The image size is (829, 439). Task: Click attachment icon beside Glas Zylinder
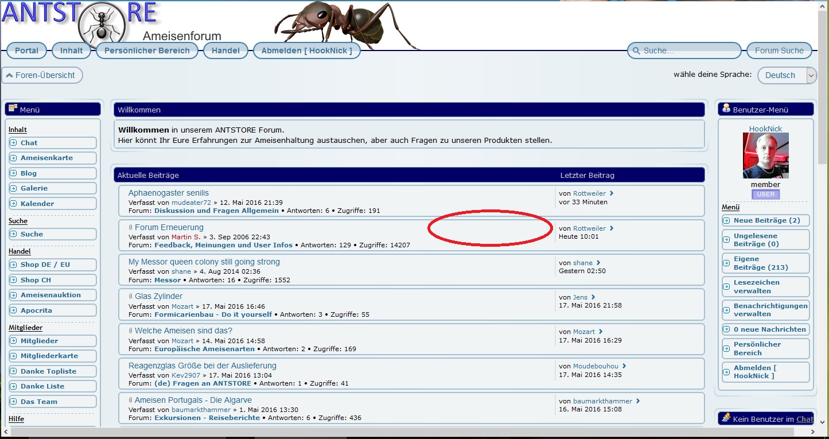[x=131, y=297]
